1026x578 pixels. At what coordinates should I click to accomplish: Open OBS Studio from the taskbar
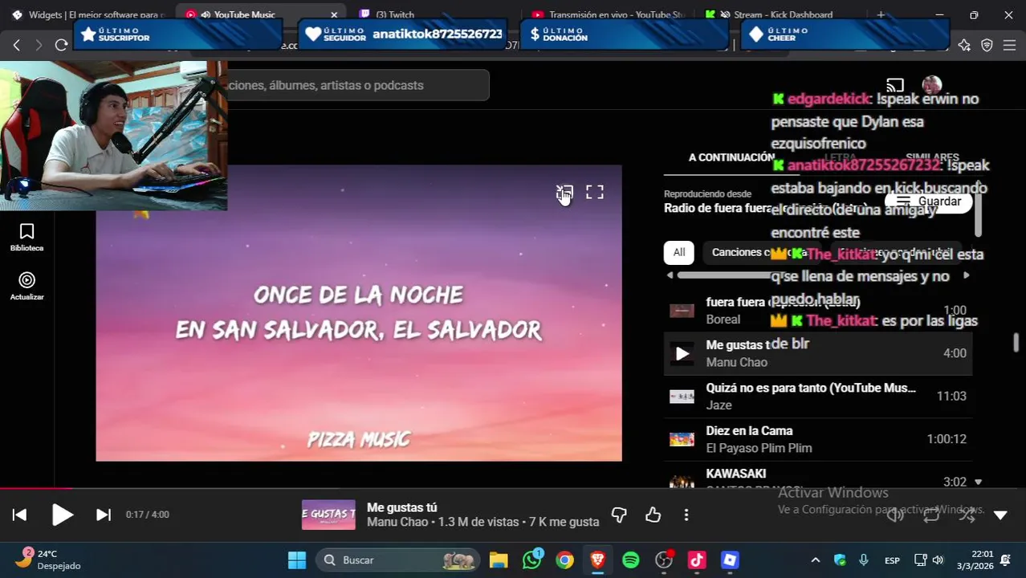pos(664,560)
